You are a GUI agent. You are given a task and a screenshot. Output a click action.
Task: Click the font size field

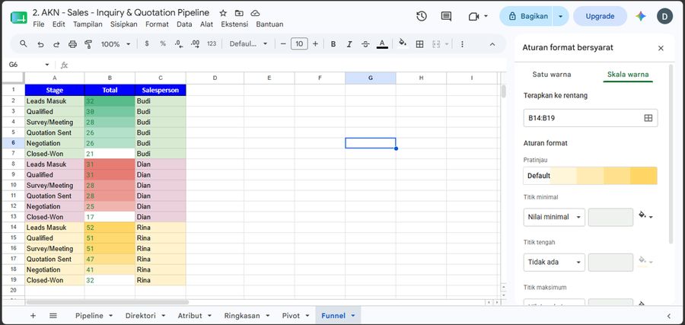tap(299, 43)
